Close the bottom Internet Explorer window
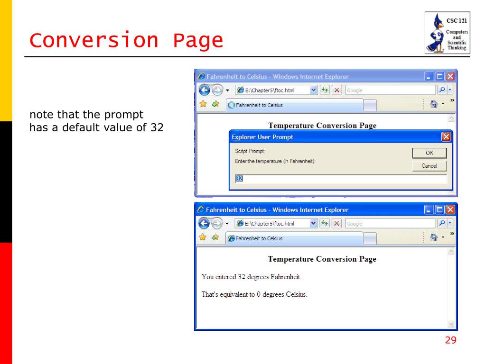 click(x=450, y=210)
